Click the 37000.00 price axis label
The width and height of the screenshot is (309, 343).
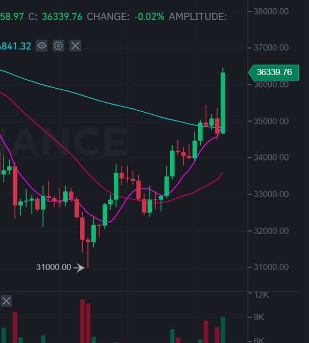click(271, 48)
